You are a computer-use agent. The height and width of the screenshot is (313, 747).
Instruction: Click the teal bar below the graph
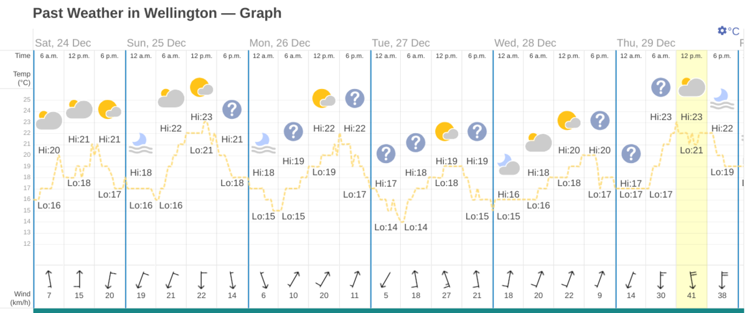tap(390, 311)
